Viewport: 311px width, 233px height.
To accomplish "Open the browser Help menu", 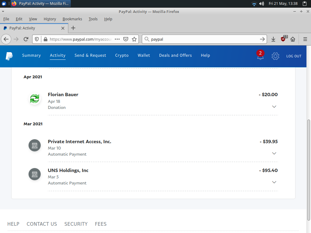I will [108, 19].
